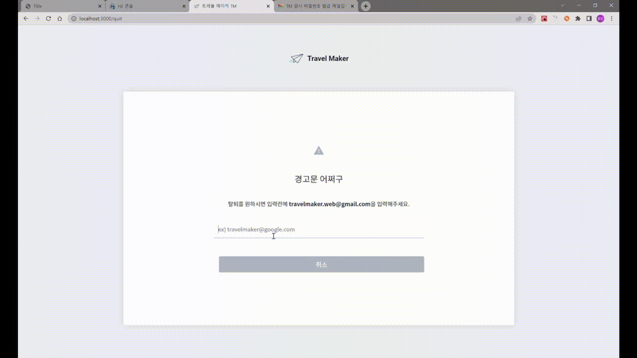Viewport: 637px width, 358px height.
Task: Click the Travel Maker logo
Action: pos(319,58)
